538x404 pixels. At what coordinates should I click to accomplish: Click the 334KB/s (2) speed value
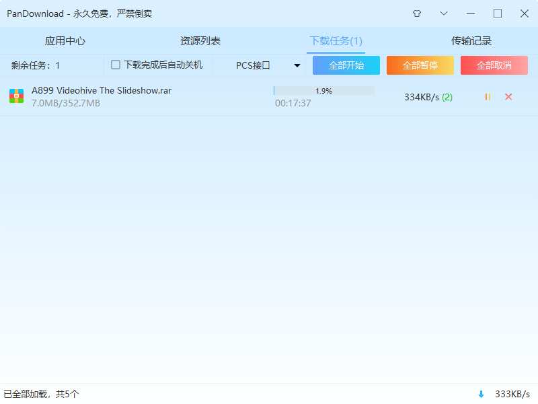pos(428,97)
